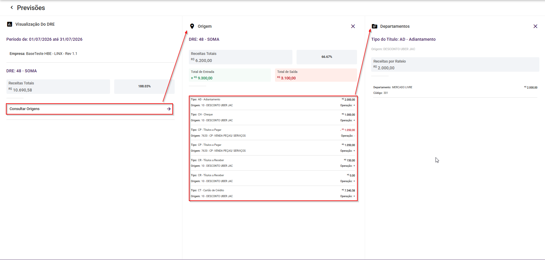This screenshot has width=545, height=260.
Task: Select the AD - Adiantamento origin row
Action: click(x=273, y=102)
